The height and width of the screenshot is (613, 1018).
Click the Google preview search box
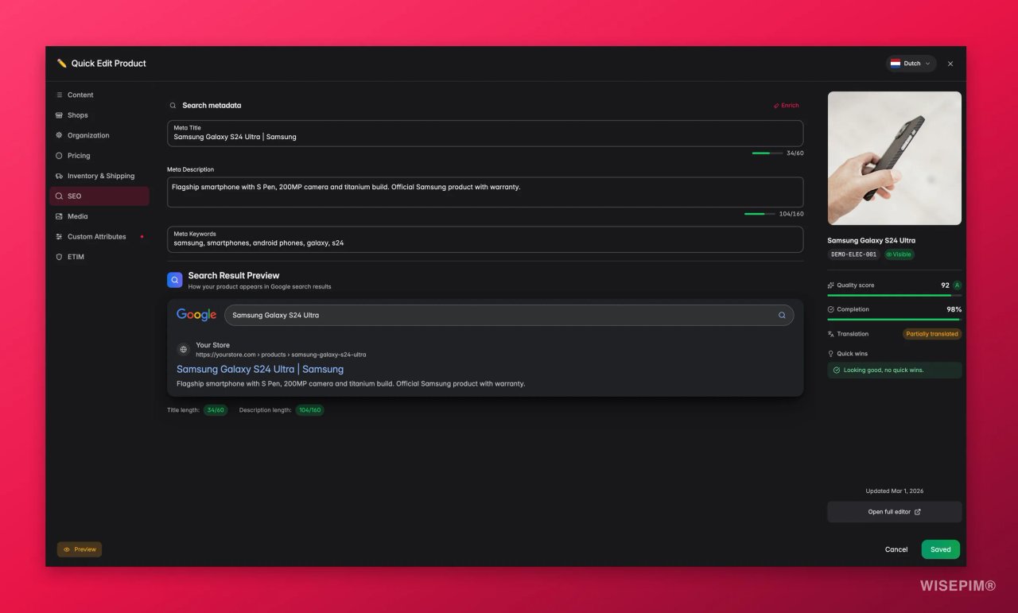[x=509, y=315]
